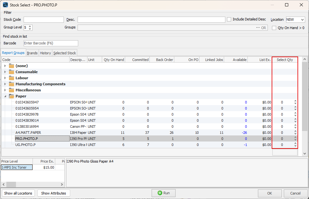Image resolution: width=309 pixels, height=199 pixels.
Task: Expand the Labour group node
Action: pos(5,78)
